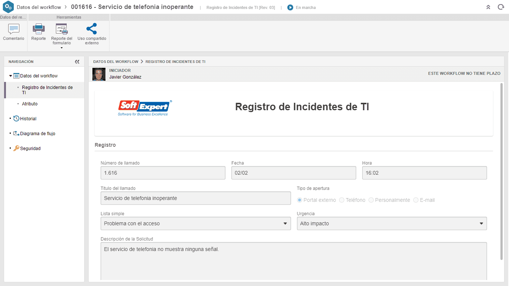Click Javier González's initiator photo
The height and width of the screenshot is (286, 509).
coord(99,74)
